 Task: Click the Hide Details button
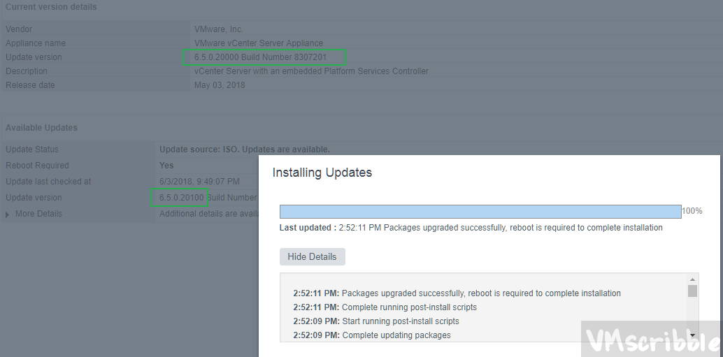(312, 256)
